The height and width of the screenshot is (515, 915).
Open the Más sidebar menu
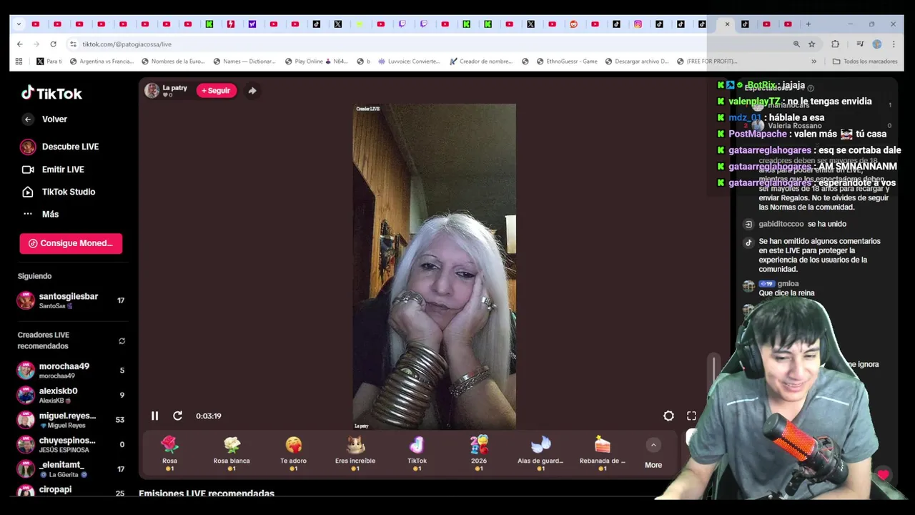point(41,214)
